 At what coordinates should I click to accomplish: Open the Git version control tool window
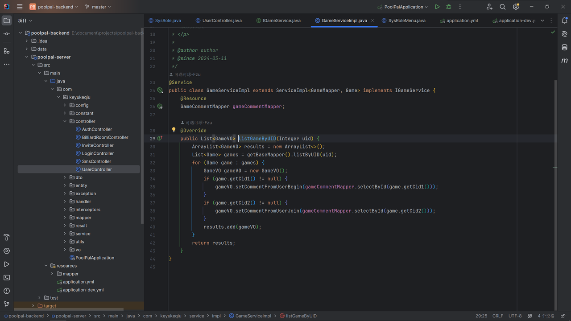(7, 304)
